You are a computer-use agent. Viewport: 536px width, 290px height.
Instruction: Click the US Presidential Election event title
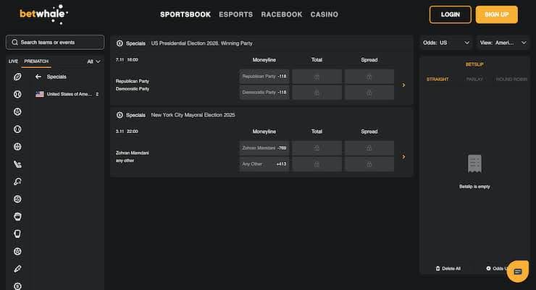(201, 43)
